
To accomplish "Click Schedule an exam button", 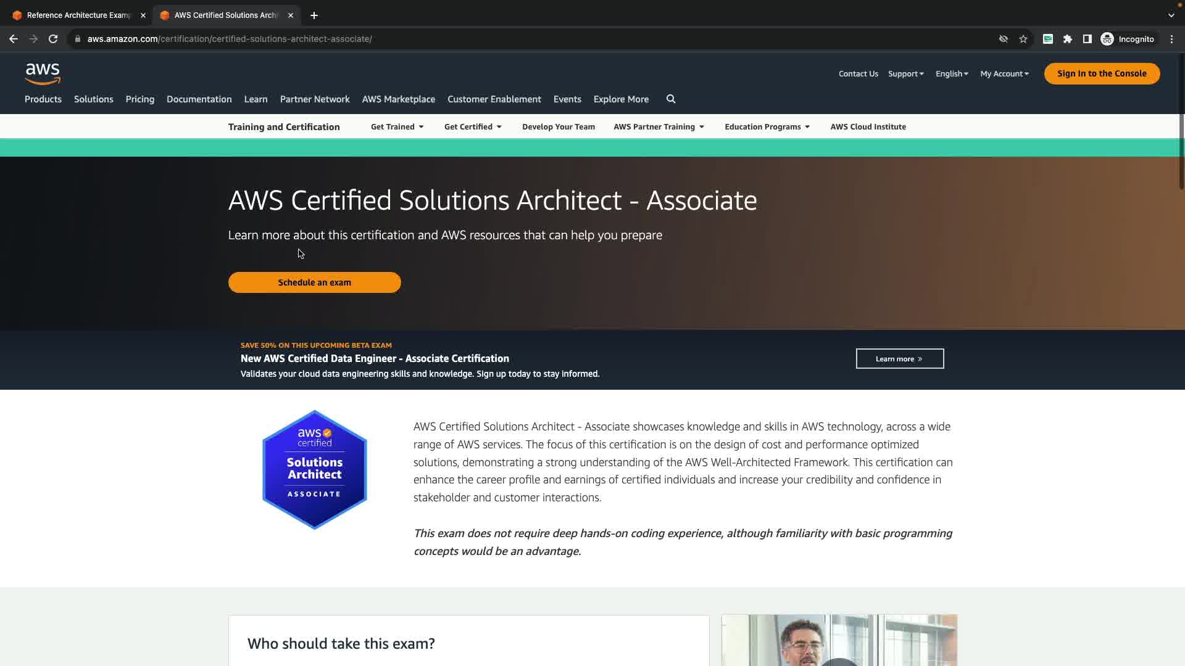I will click(315, 282).
